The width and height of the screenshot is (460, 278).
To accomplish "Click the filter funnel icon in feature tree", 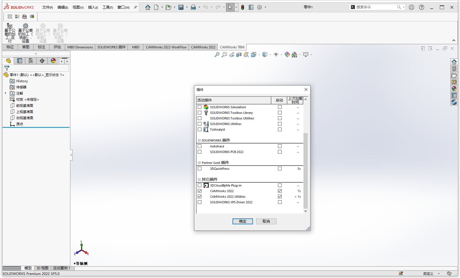I will click(7, 68).
